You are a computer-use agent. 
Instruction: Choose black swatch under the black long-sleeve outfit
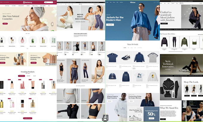pyautogui.click(x=73, y=55)
